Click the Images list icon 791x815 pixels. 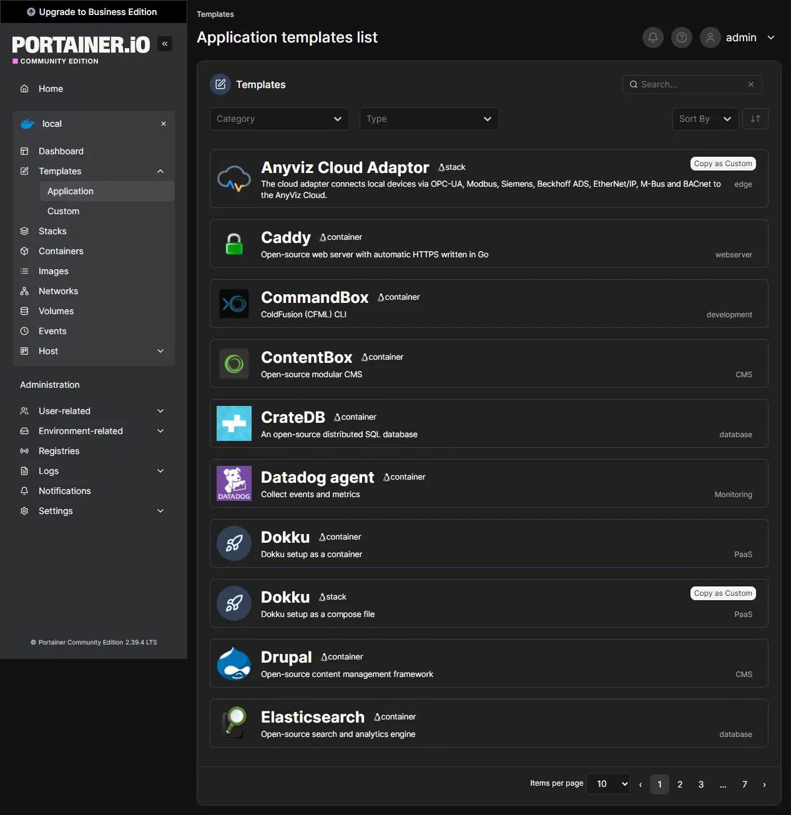(x=24, y=271)
